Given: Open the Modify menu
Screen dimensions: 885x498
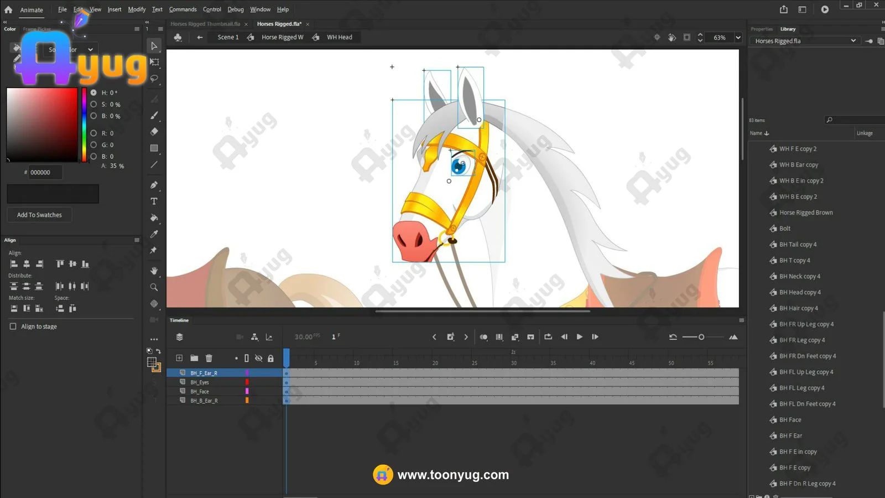Looking at the screenshot, I should click(137, 9).
